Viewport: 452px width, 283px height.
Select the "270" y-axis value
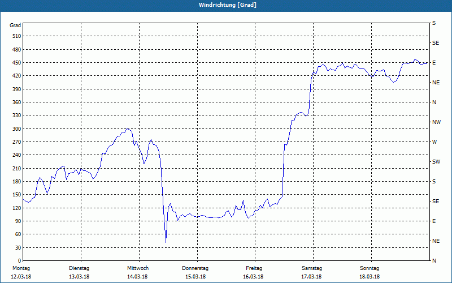tap(17, 142)
